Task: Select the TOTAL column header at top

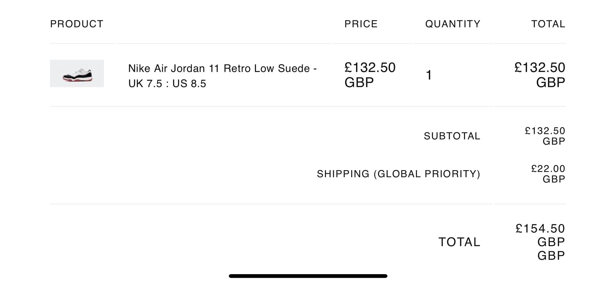Action: [x=548, y=24]
